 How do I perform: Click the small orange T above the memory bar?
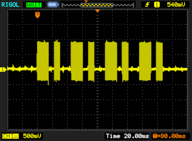(x=86, y=2)
